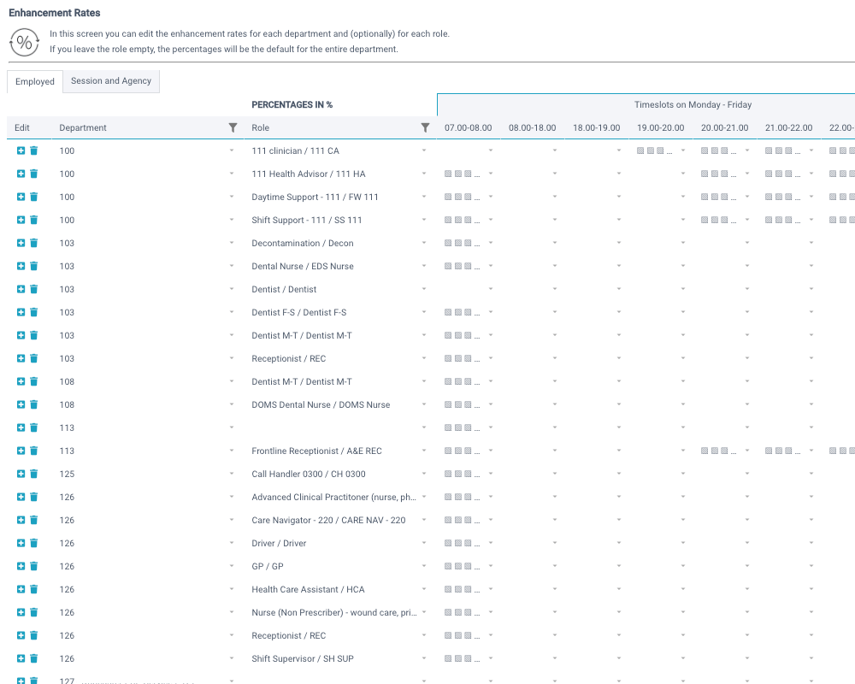Screen dimensions: 855x684
Task: Select the Employed tab
Action: pyautogui.click(x=34, y=81)
